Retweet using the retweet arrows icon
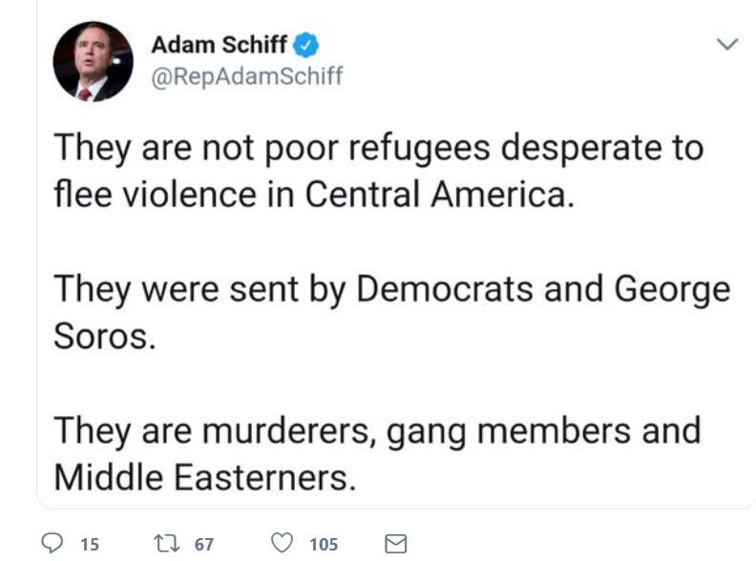 click(x=166, y=543)
